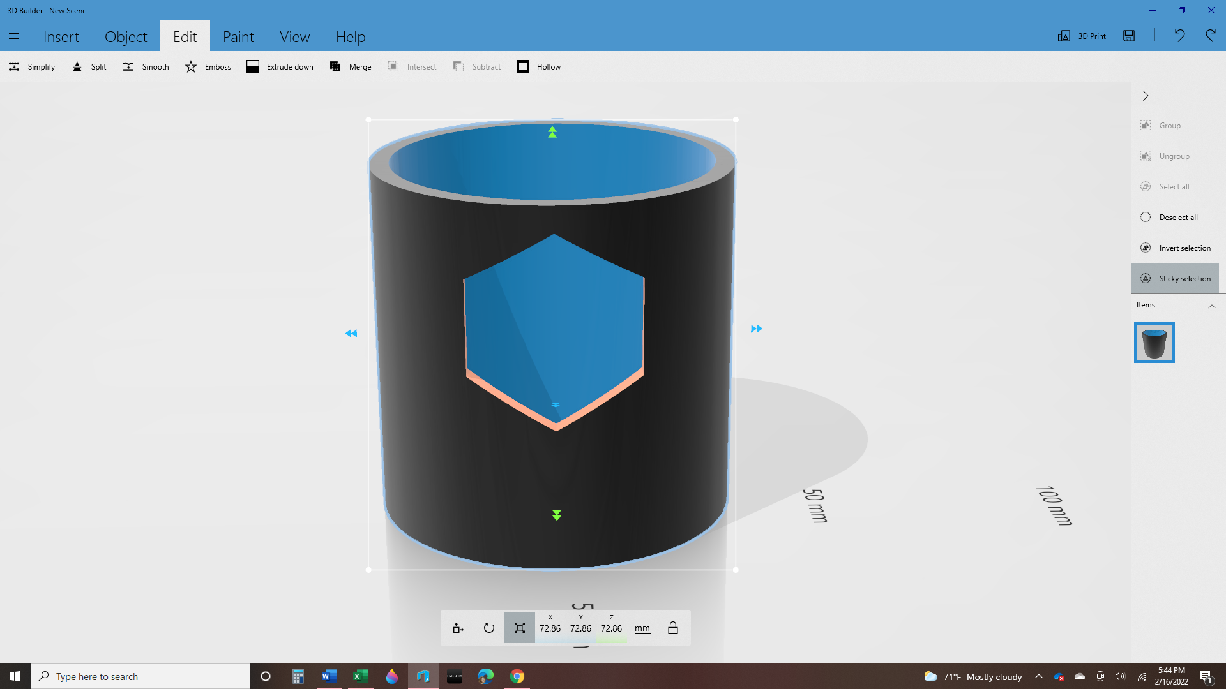
Task: Activate the scale mode button
Action: point(519,628)
